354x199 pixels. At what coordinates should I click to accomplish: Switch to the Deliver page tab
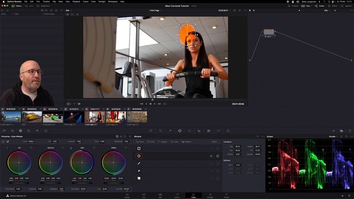pos(227,196)
